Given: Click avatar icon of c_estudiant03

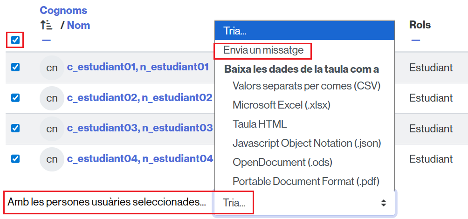Looking at the screenshot, I should pyautogui.click(x=52, y=129).
